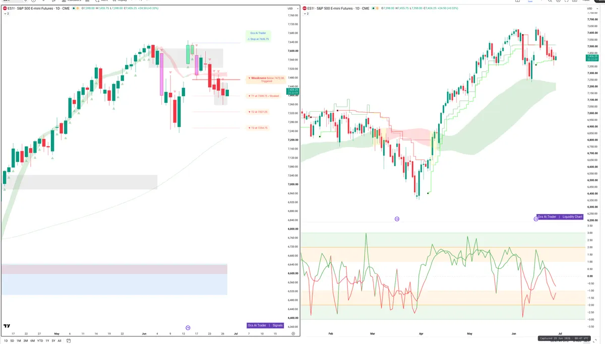Collapse indicator legend in right chart
Screen dimensions: 605x344
pyautogui.click(x=306, y=14)
